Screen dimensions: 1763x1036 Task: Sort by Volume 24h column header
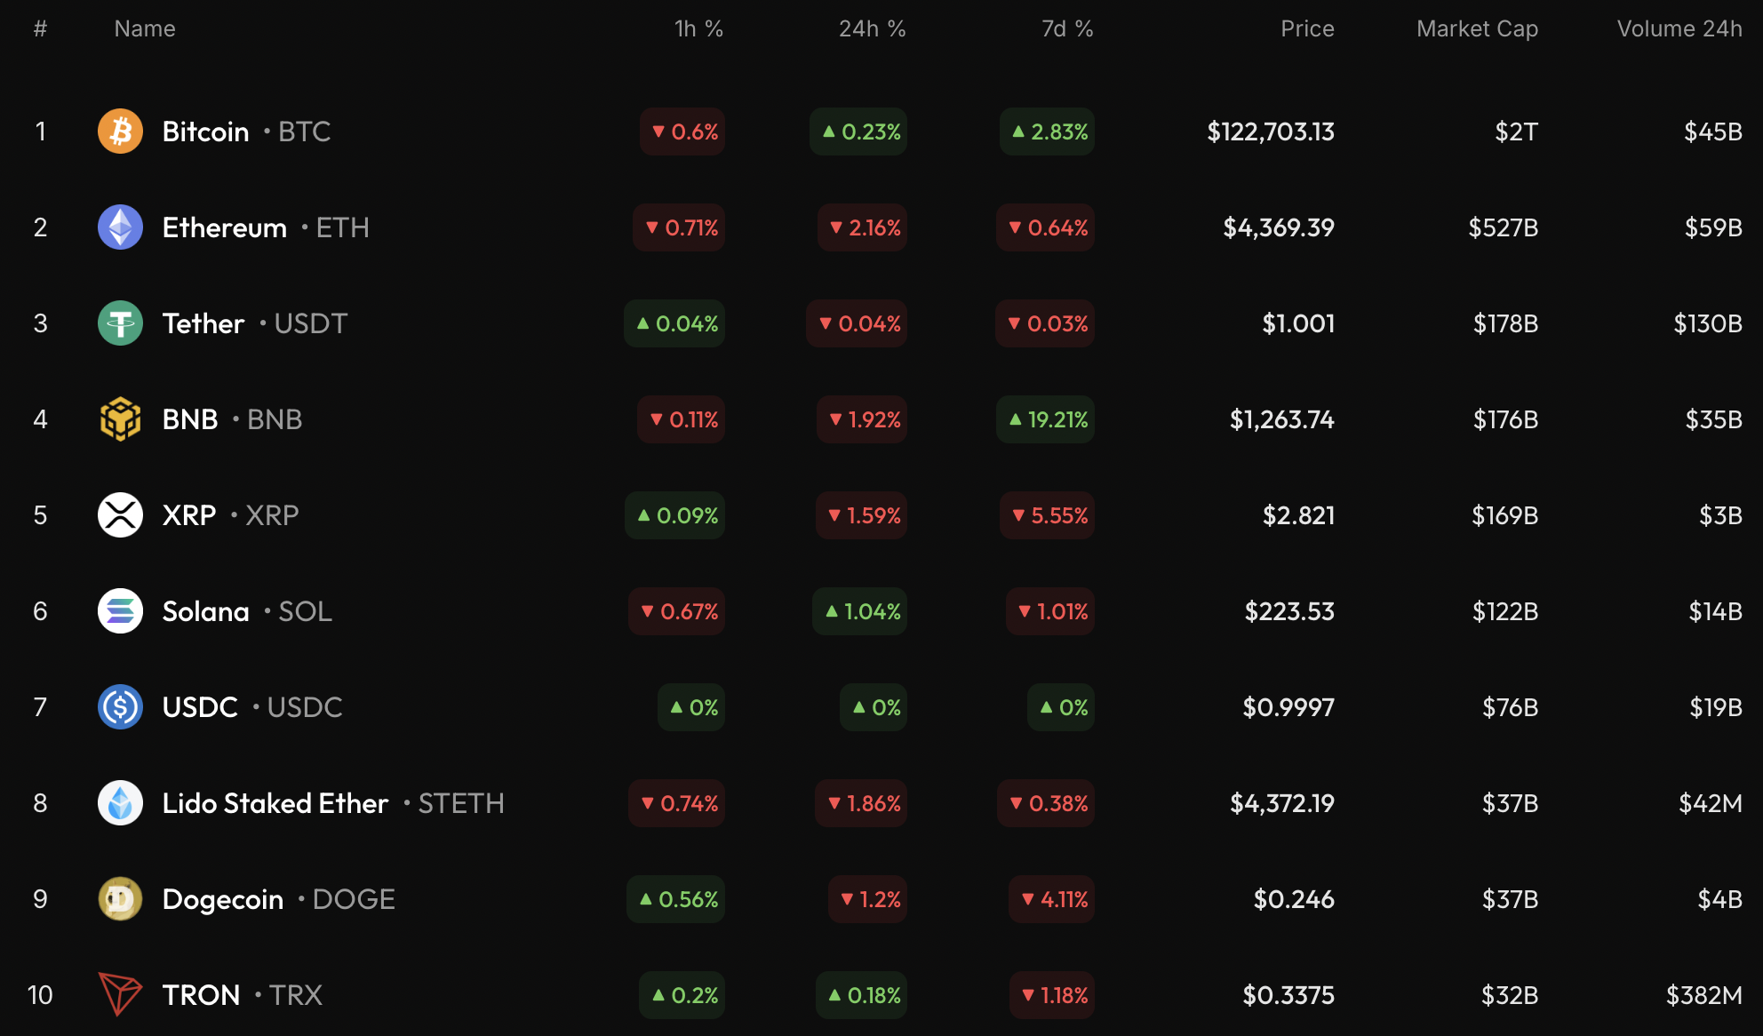click(x=1679, y=29)
